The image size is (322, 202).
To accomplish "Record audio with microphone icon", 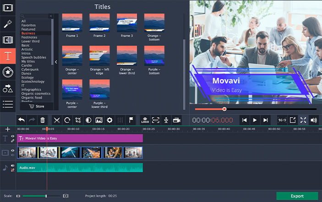I will [x=166, y=120].
